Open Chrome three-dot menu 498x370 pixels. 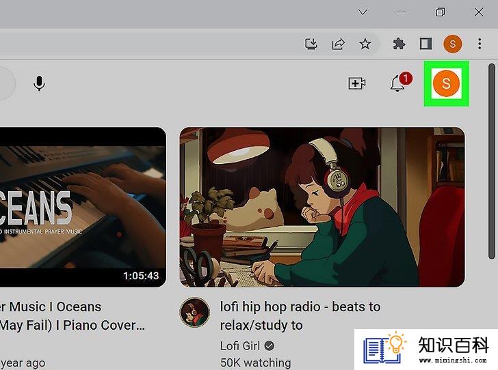pos(480,44)
